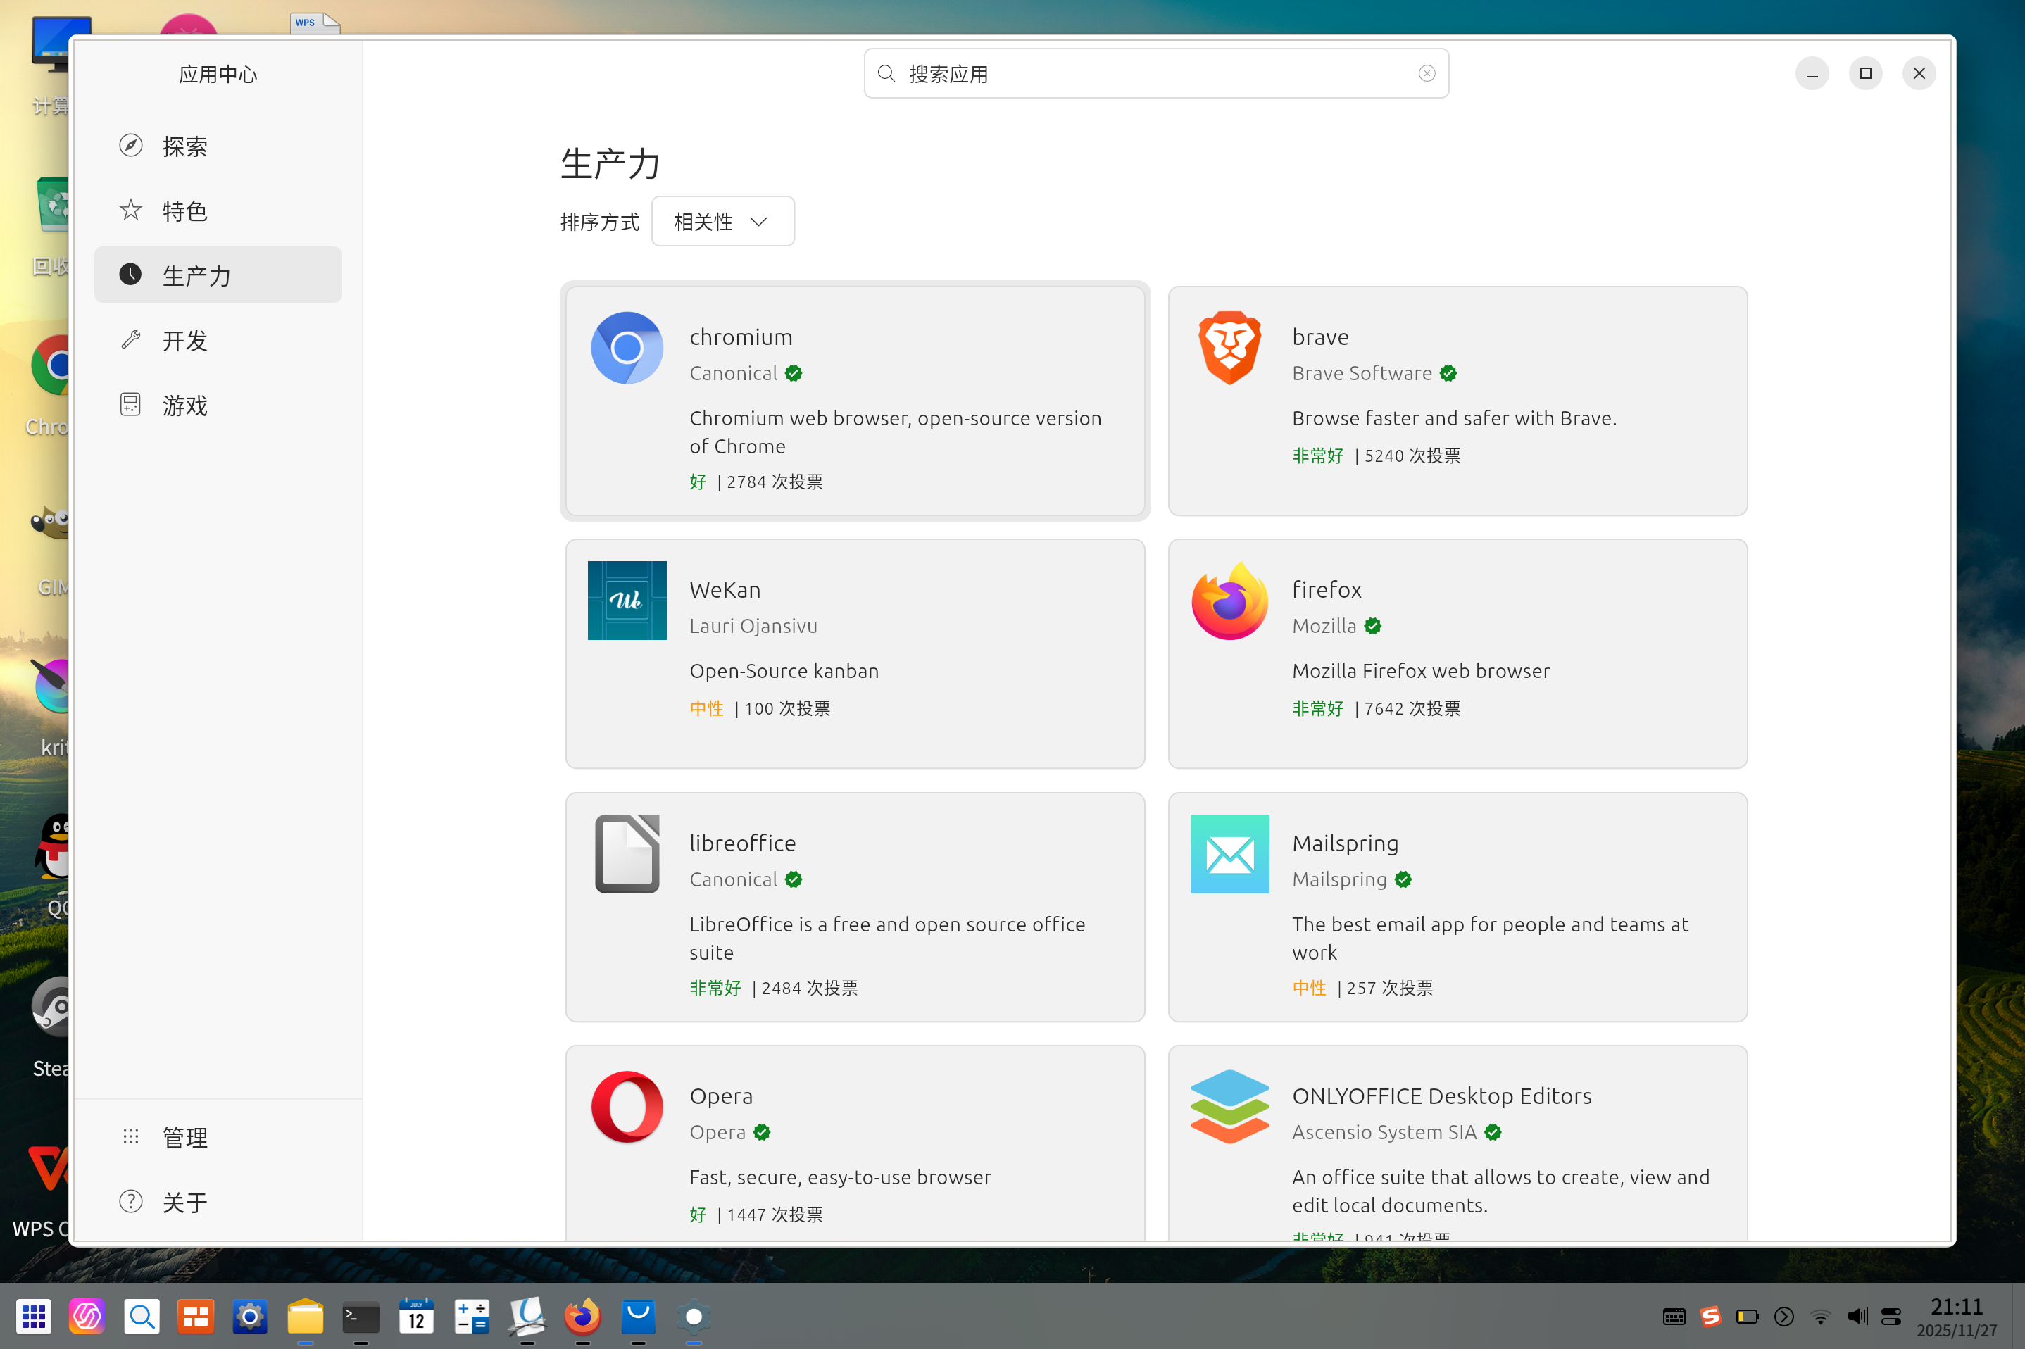Viewport: 2025px width, 1349px height.
Task: Open the Opera app icon
Action: click(627, 1106)
